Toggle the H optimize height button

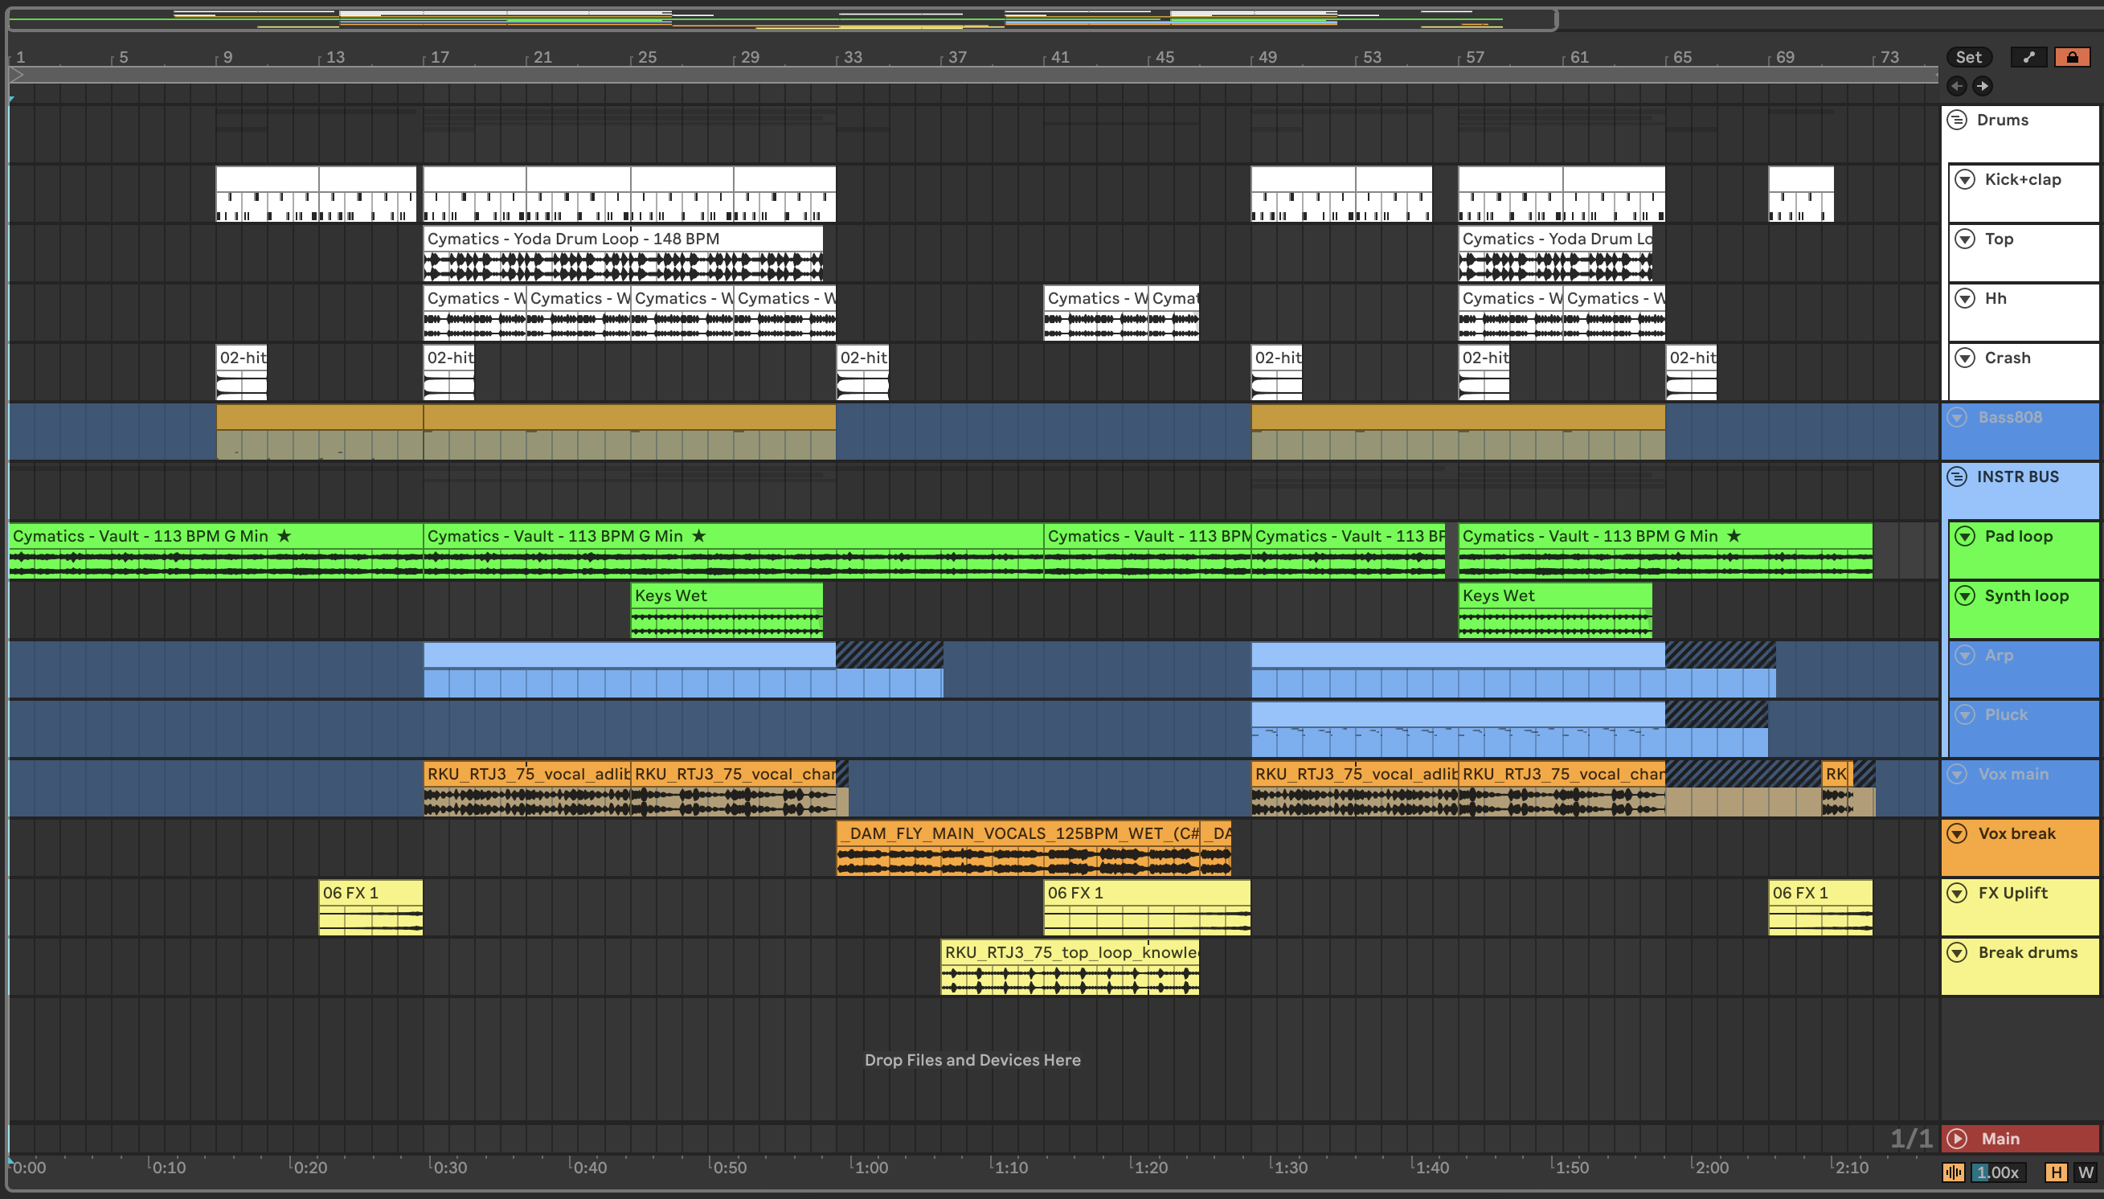click(x=2057, y=1172)
